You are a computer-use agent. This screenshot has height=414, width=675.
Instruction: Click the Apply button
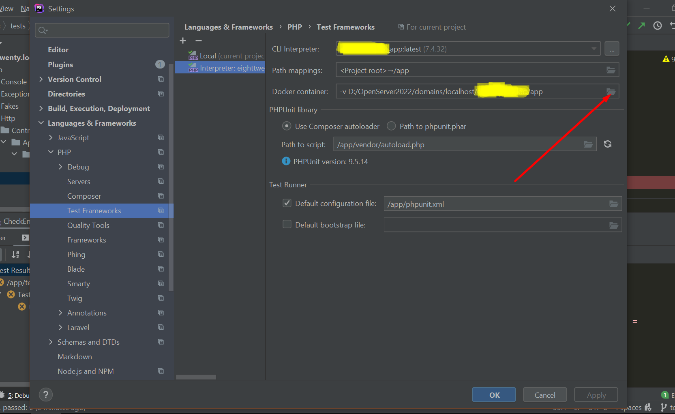pos(596,395)
